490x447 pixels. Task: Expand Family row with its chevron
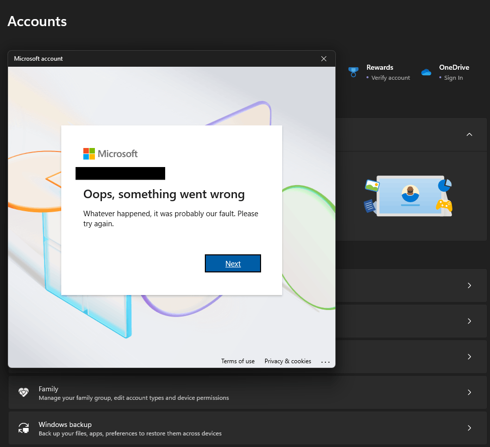469,392
